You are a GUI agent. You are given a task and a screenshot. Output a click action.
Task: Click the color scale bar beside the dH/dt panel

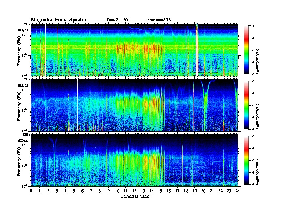click(246, 50)
